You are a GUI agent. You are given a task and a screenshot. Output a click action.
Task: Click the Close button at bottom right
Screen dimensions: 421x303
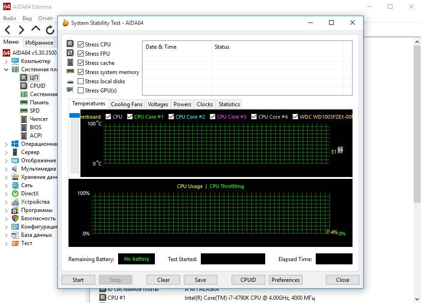point(342,280)
